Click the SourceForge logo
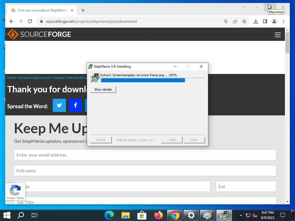The height and width of the screenshot is (221, 295). coord(39,34)
